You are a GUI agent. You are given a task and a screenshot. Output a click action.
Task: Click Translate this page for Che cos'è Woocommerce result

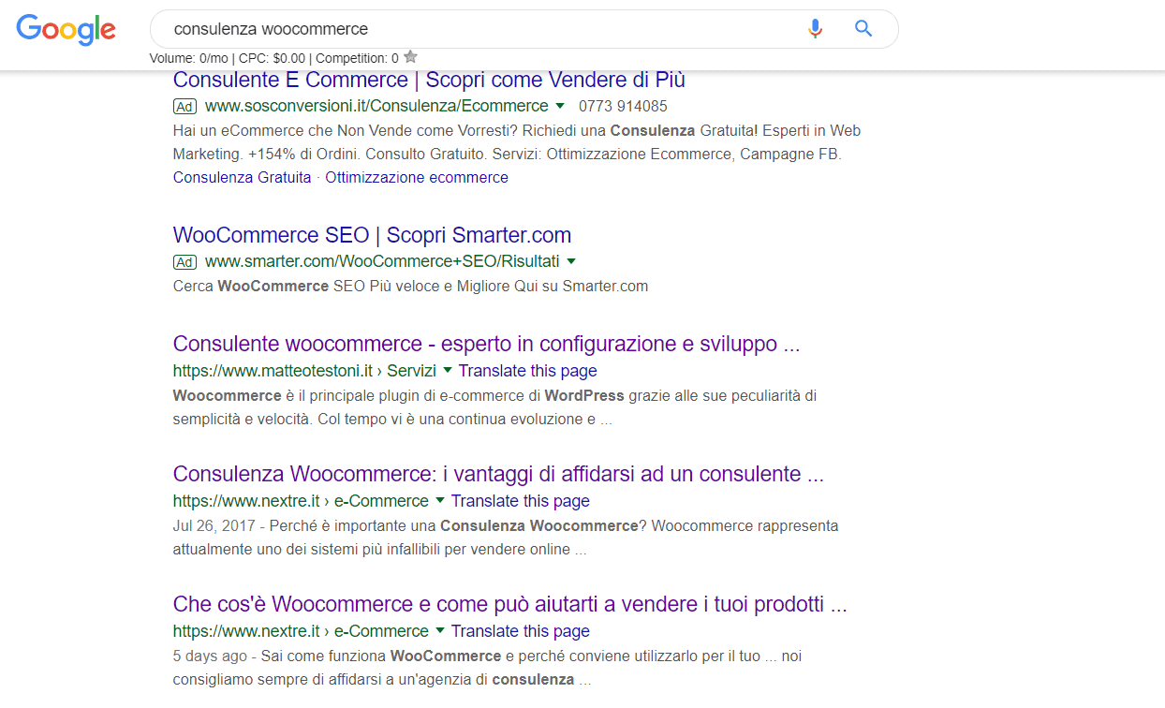point(521,631)
